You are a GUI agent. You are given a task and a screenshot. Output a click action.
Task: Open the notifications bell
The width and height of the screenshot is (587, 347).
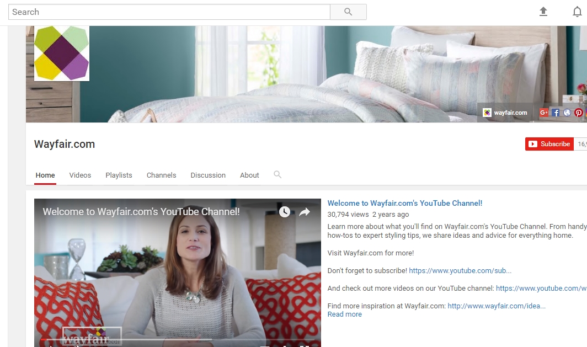coord(577,12)
